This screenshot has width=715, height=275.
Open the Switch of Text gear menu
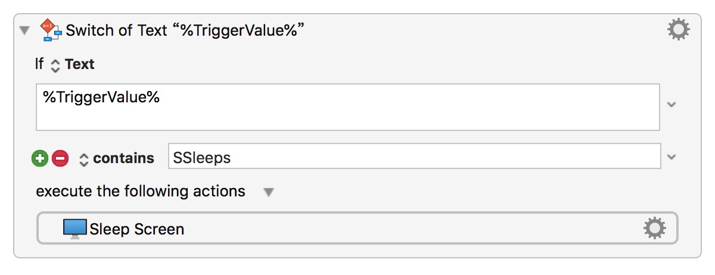pyautogui.click(x=678, y=30)
